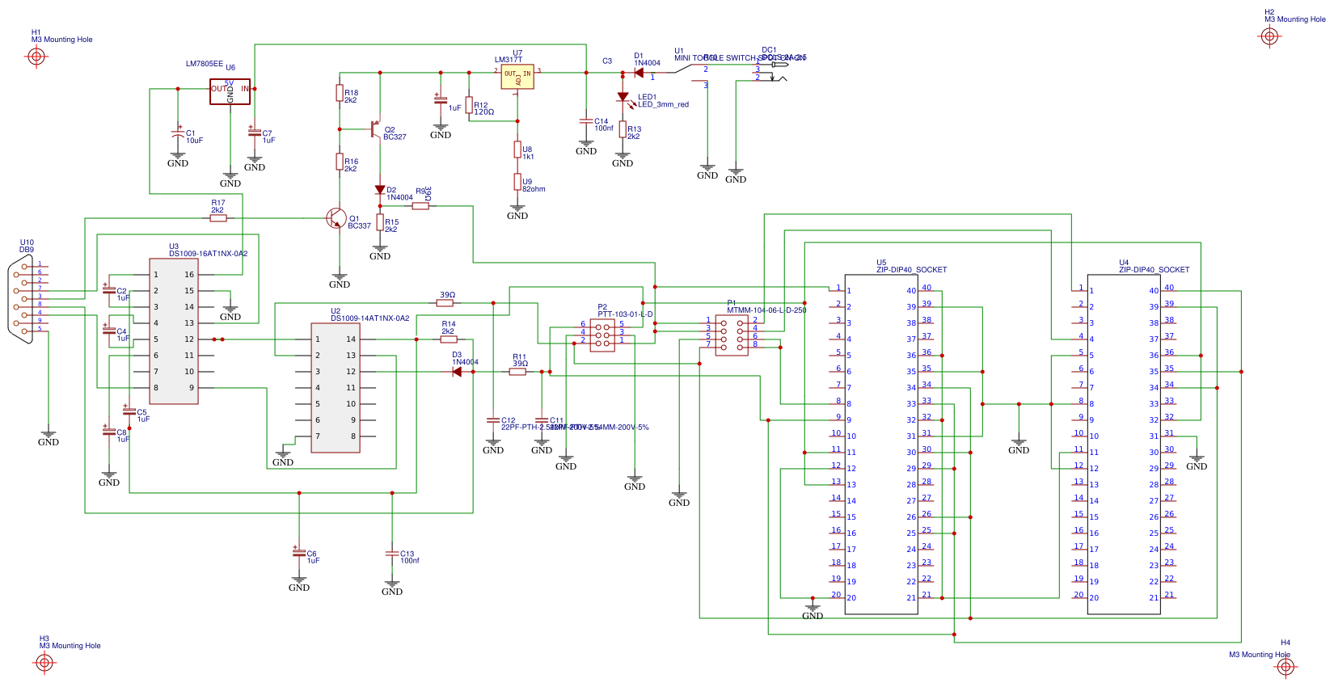This screenshot has height=687, width=1334.
Task: Select resistor R18 symbol
Action: pos(340,94)
